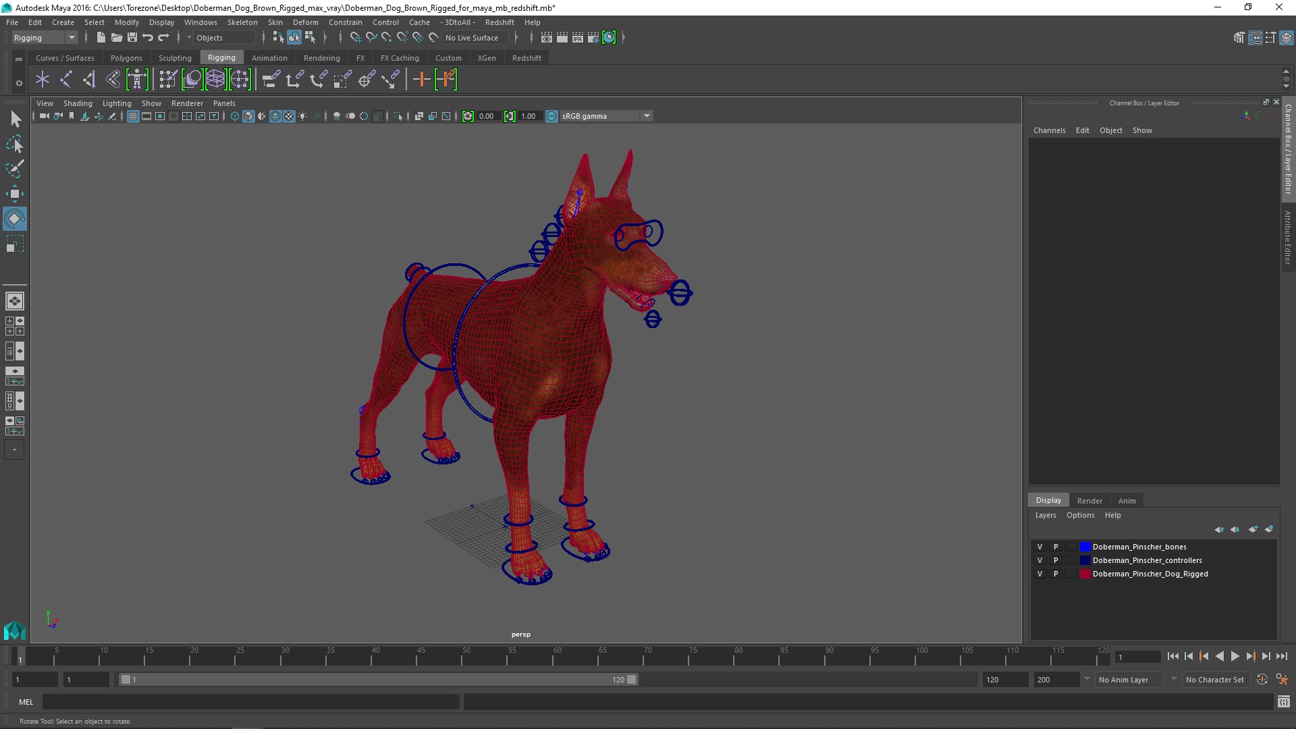Click No Live Surface field

475,38
